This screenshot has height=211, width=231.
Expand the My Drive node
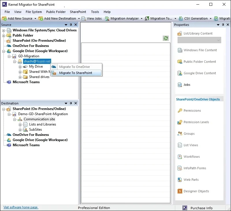(20, 67)
